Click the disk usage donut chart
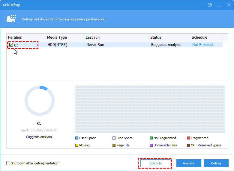Viewport: 234px width, 171px height. (x=40, y=101)
